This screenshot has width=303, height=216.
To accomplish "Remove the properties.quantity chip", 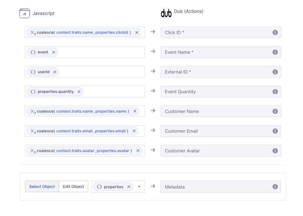I will click(x=79, y=91).
